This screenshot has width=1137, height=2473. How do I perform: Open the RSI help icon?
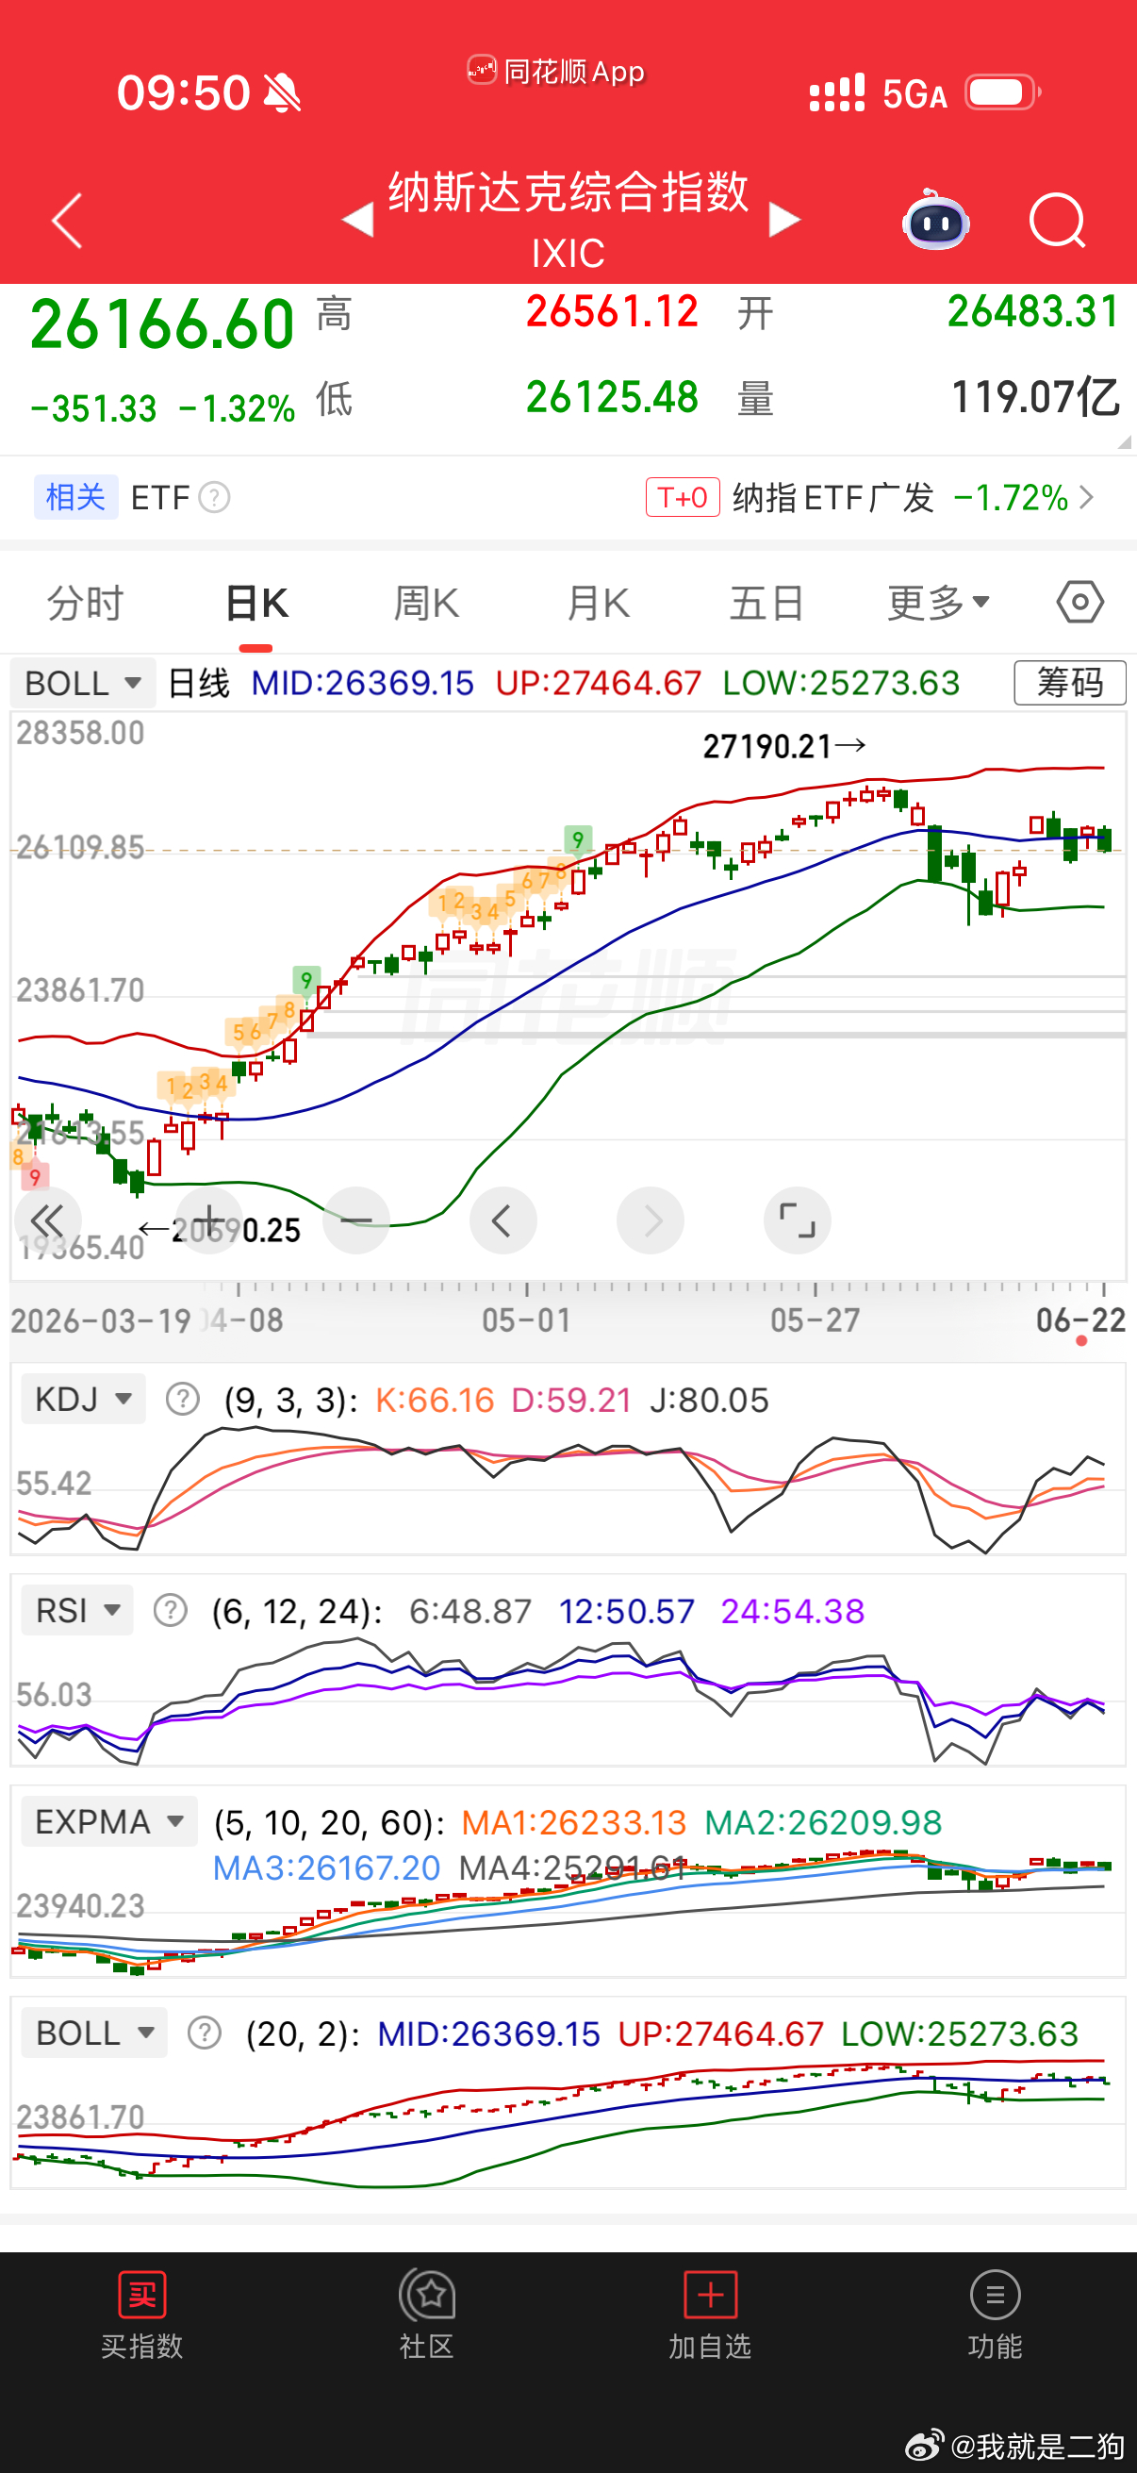tap(170, 1610)
